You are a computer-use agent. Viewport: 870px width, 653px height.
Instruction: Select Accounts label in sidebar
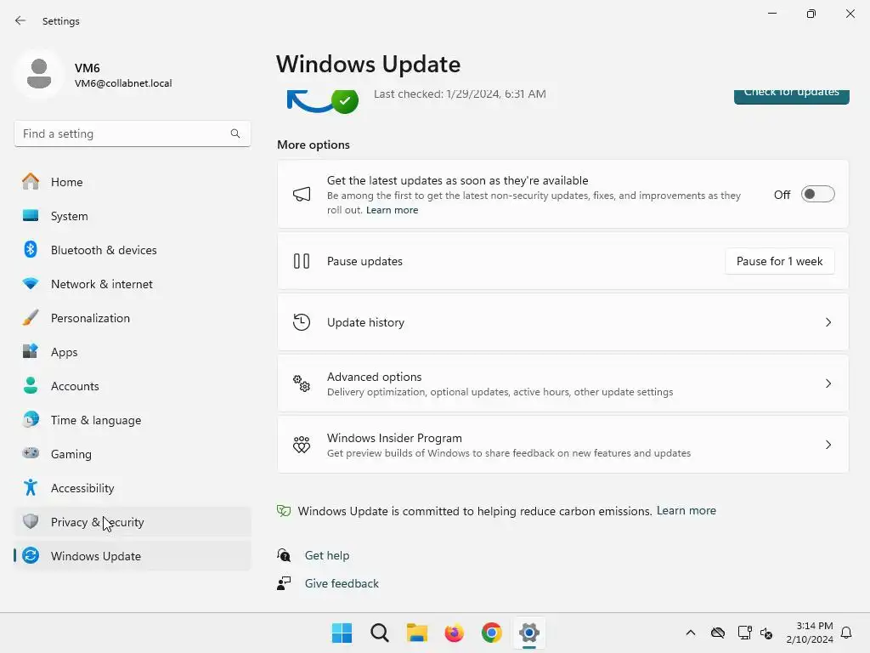coord(75,386)
